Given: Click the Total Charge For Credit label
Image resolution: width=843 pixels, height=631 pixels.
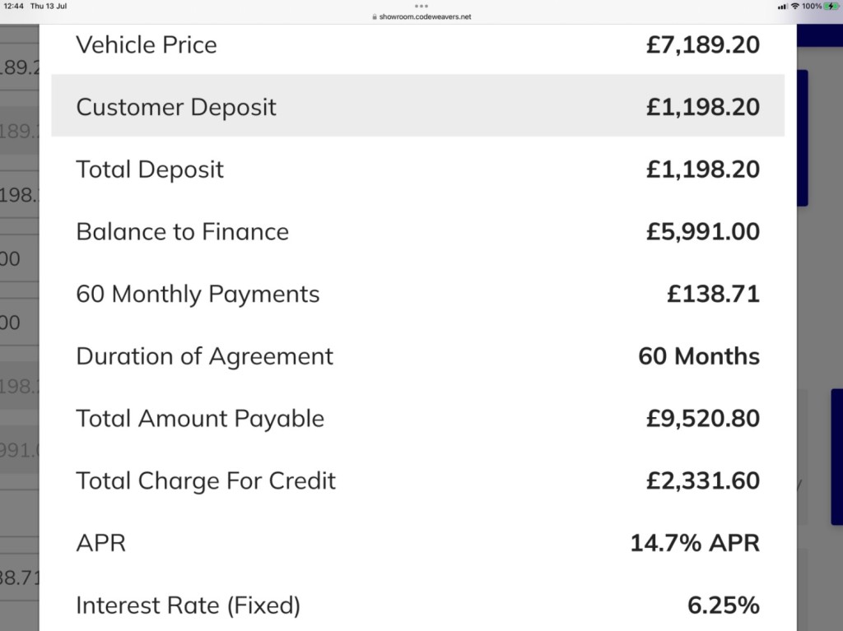Looking at the screenshot, I should pos(205,481).
